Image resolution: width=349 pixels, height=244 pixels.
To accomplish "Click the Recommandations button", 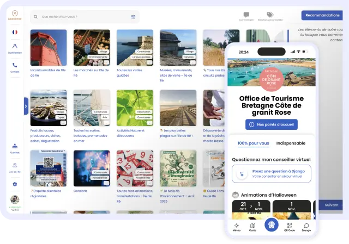I will (x=322, y=15).
